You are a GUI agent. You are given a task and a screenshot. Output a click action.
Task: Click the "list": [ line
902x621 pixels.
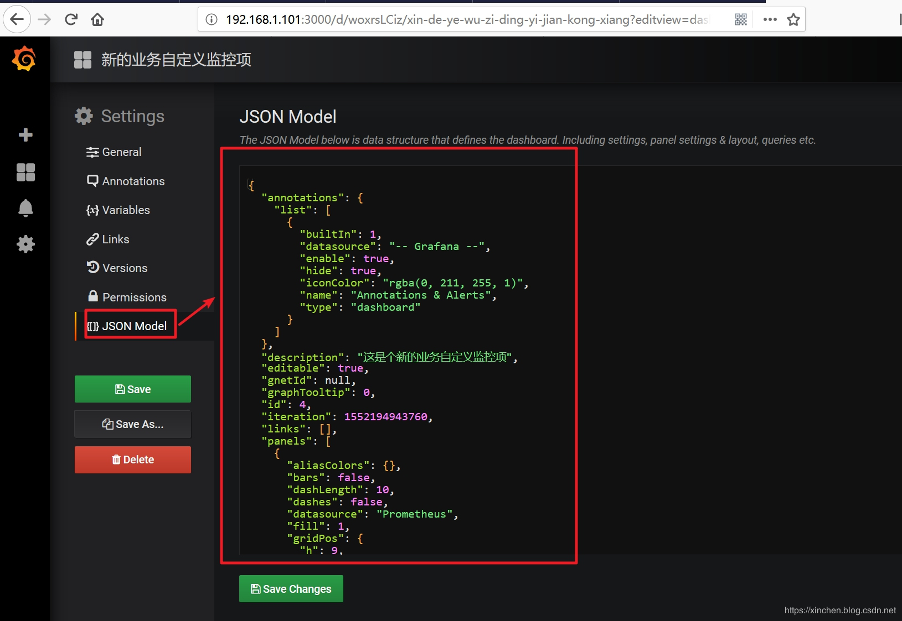(302, 210)
